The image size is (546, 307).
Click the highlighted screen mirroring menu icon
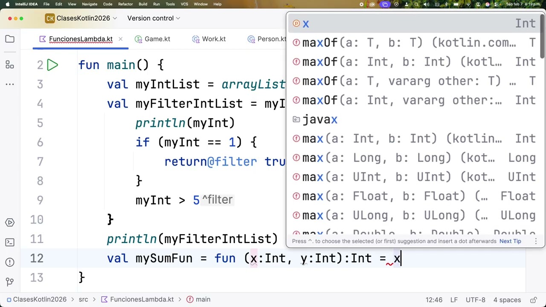(385, 4)
